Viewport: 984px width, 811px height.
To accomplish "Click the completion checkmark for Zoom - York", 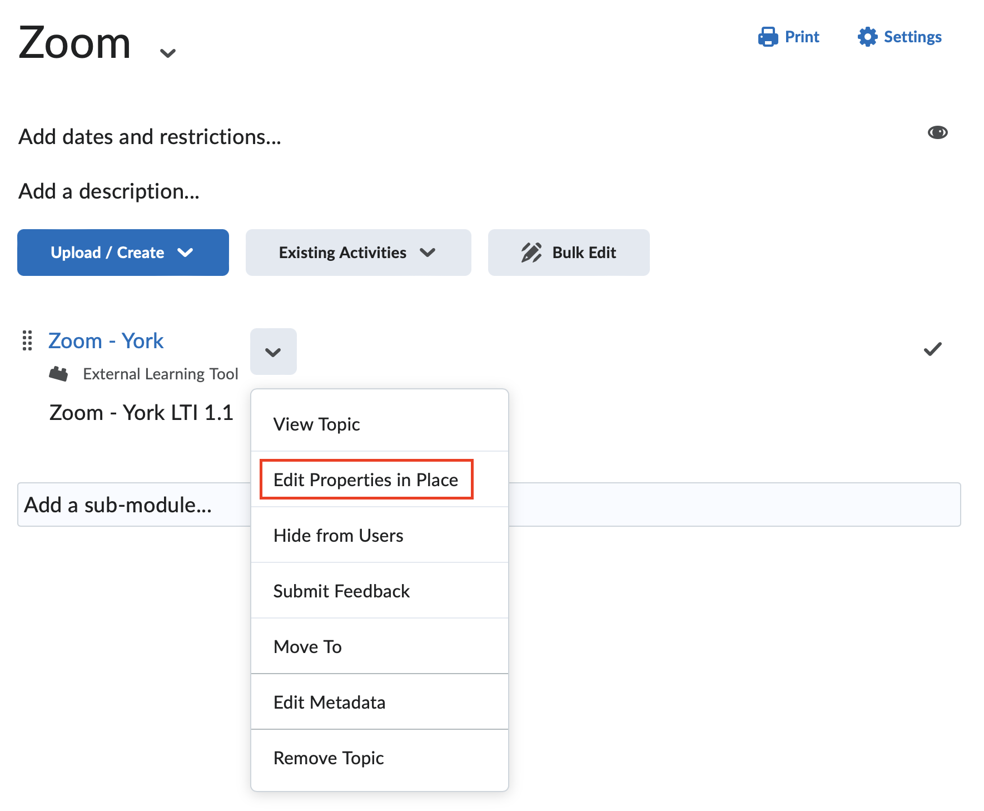I will coord(932,349).
